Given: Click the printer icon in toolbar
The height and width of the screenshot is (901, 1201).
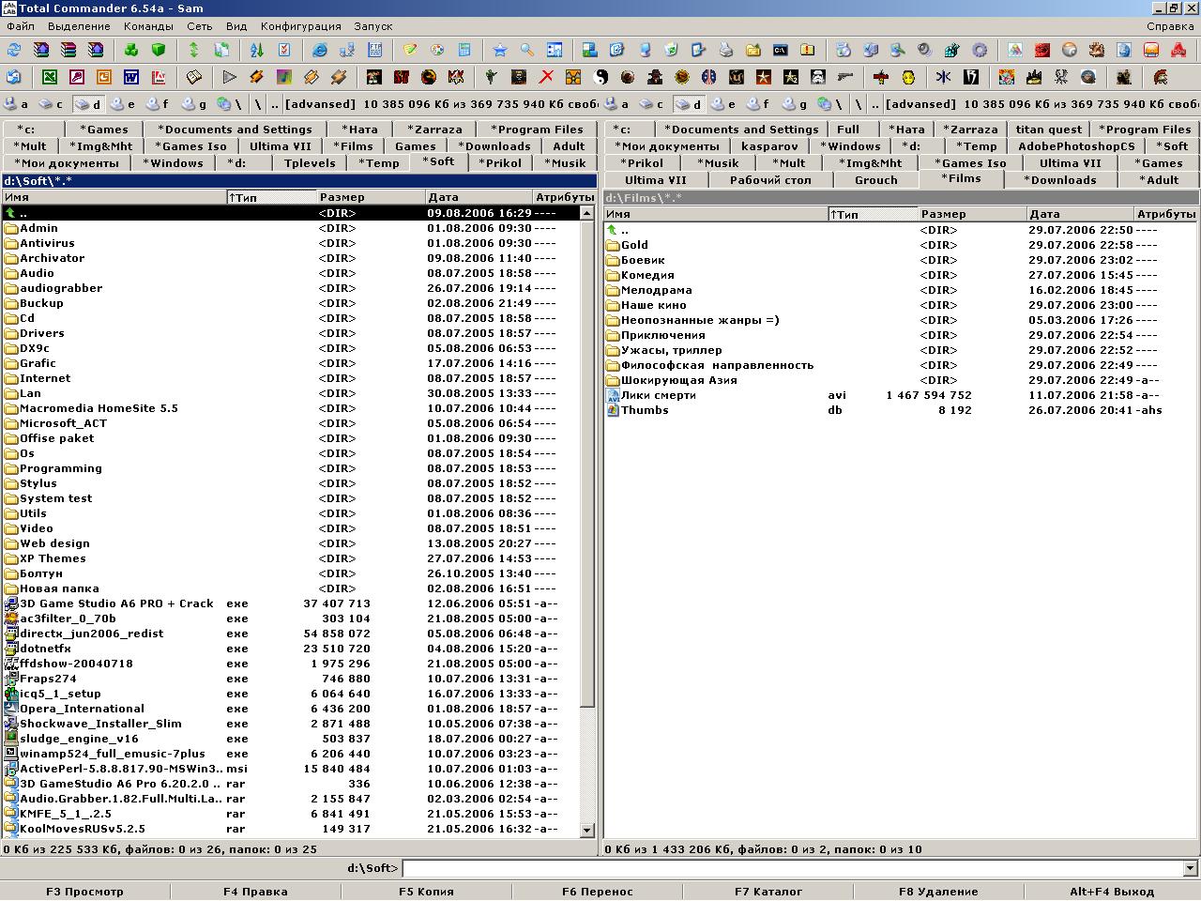Looking at the screenshot, I should [x=725, y=50].
